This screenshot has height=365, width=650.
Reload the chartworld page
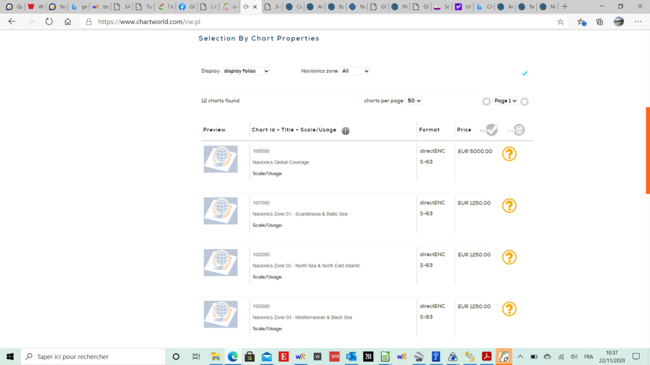click(49, 22)
